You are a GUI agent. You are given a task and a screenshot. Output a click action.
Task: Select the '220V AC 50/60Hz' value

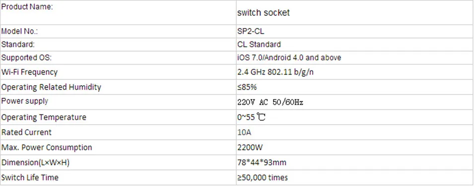click(x=270, y=102)
